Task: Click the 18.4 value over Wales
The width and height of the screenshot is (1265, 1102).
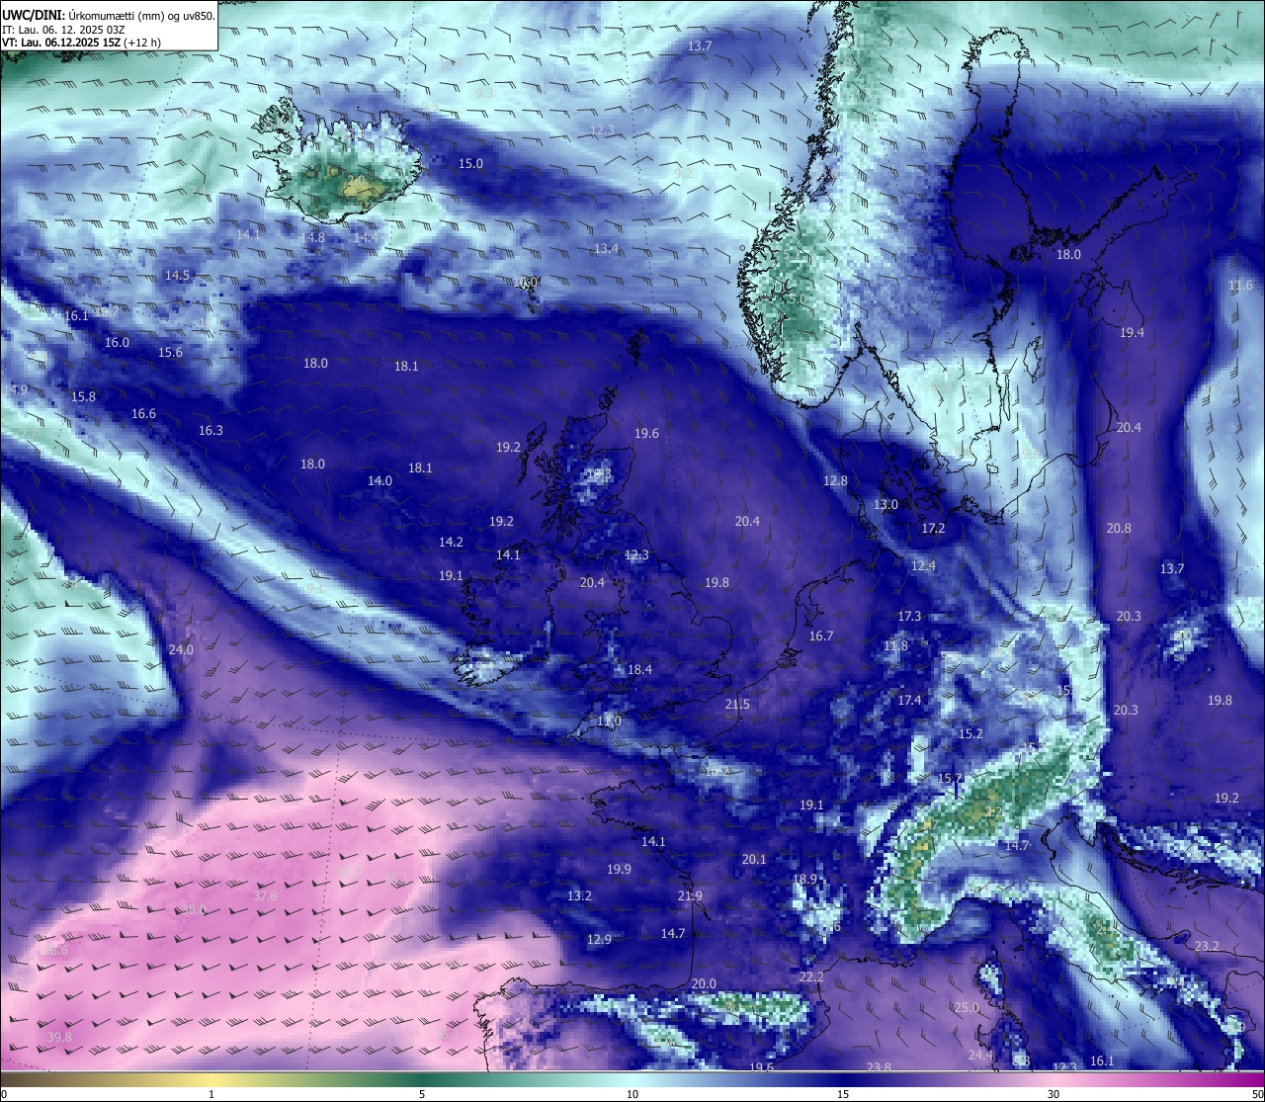Action: [x=639, y=670]
